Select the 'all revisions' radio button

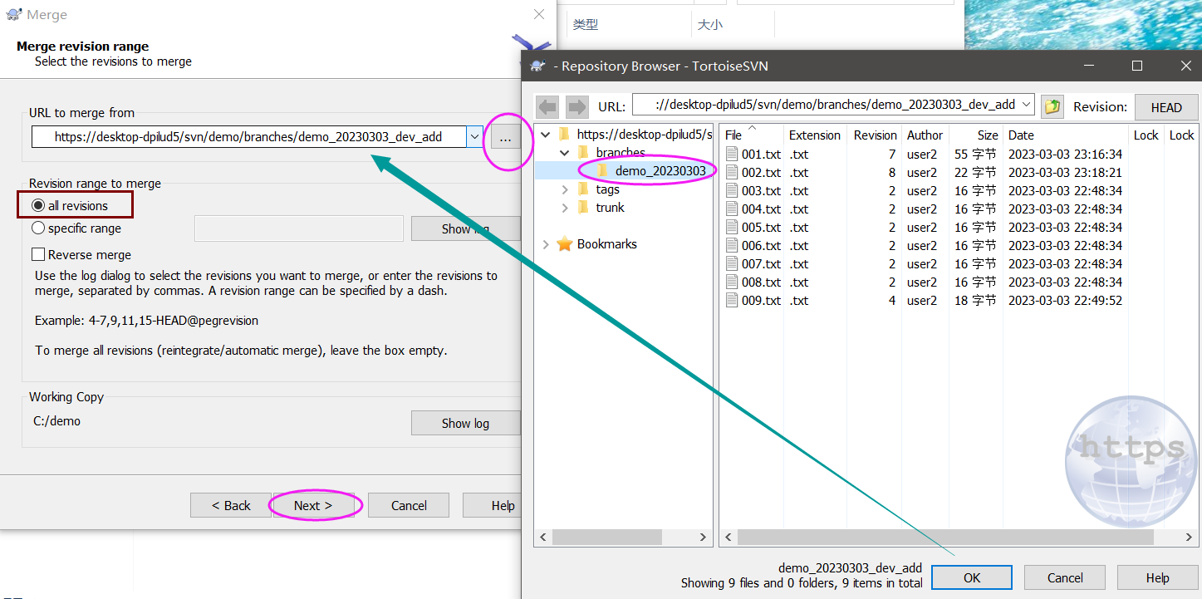tap(37, 206)
